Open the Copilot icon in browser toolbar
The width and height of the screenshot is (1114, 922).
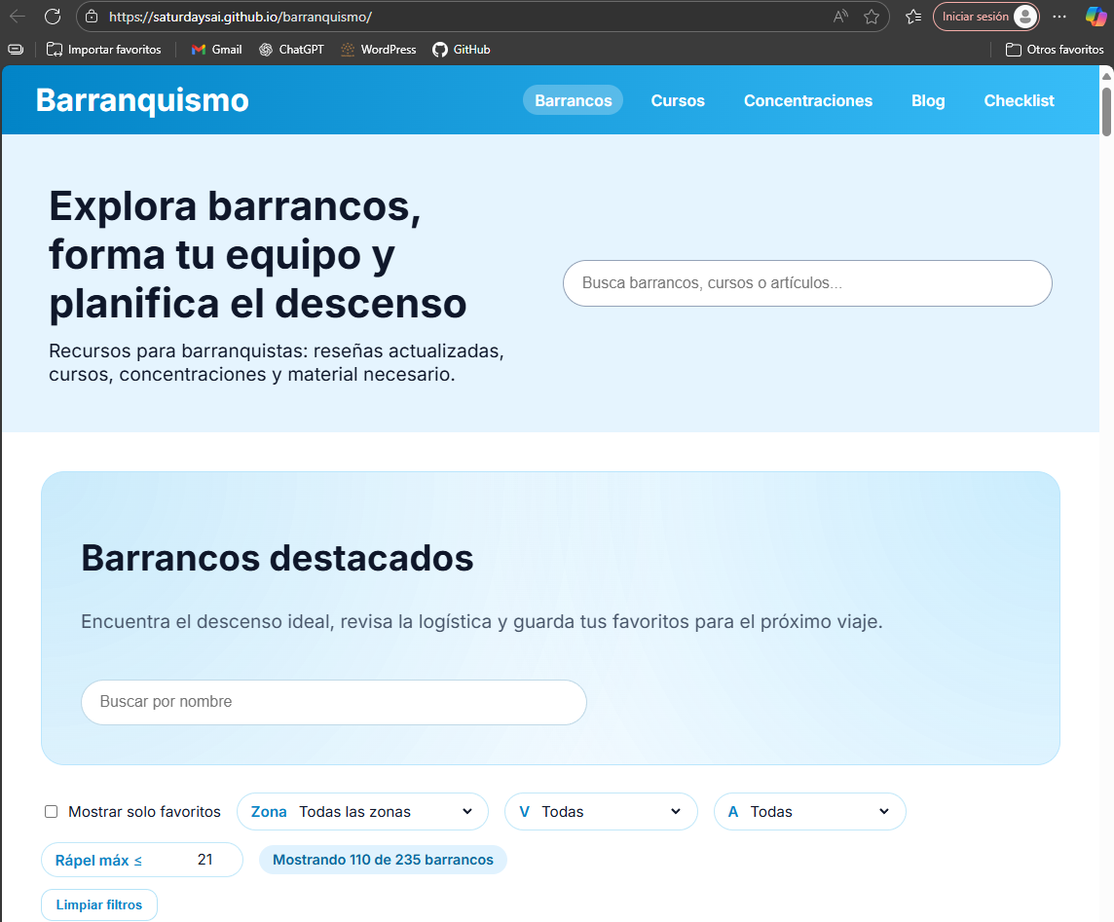tap(1095, 17)
